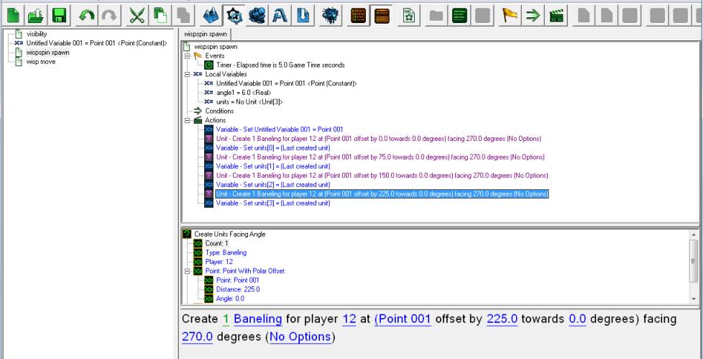This screenshot has width=703, height=359.
Task: Collapse the Actions tree node
Action: click(x=187, y=120)
